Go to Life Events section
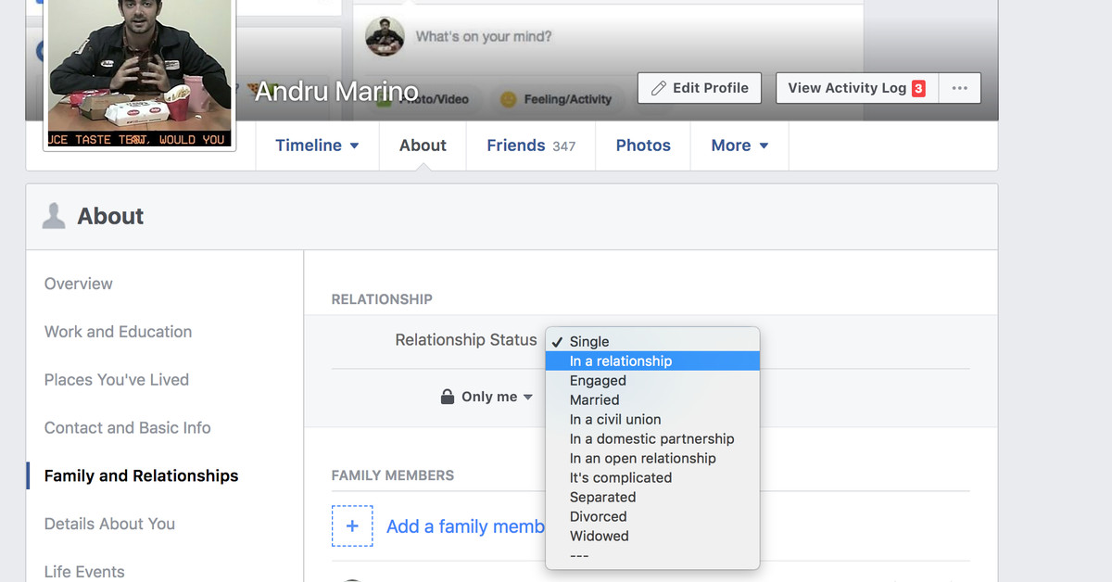The image size is (1112, 582). (x=84, y=572)
